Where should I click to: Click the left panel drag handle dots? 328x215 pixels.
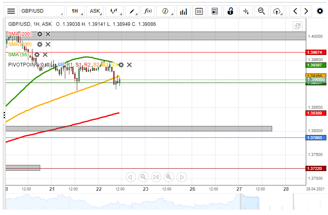click(x=4, y=115)
